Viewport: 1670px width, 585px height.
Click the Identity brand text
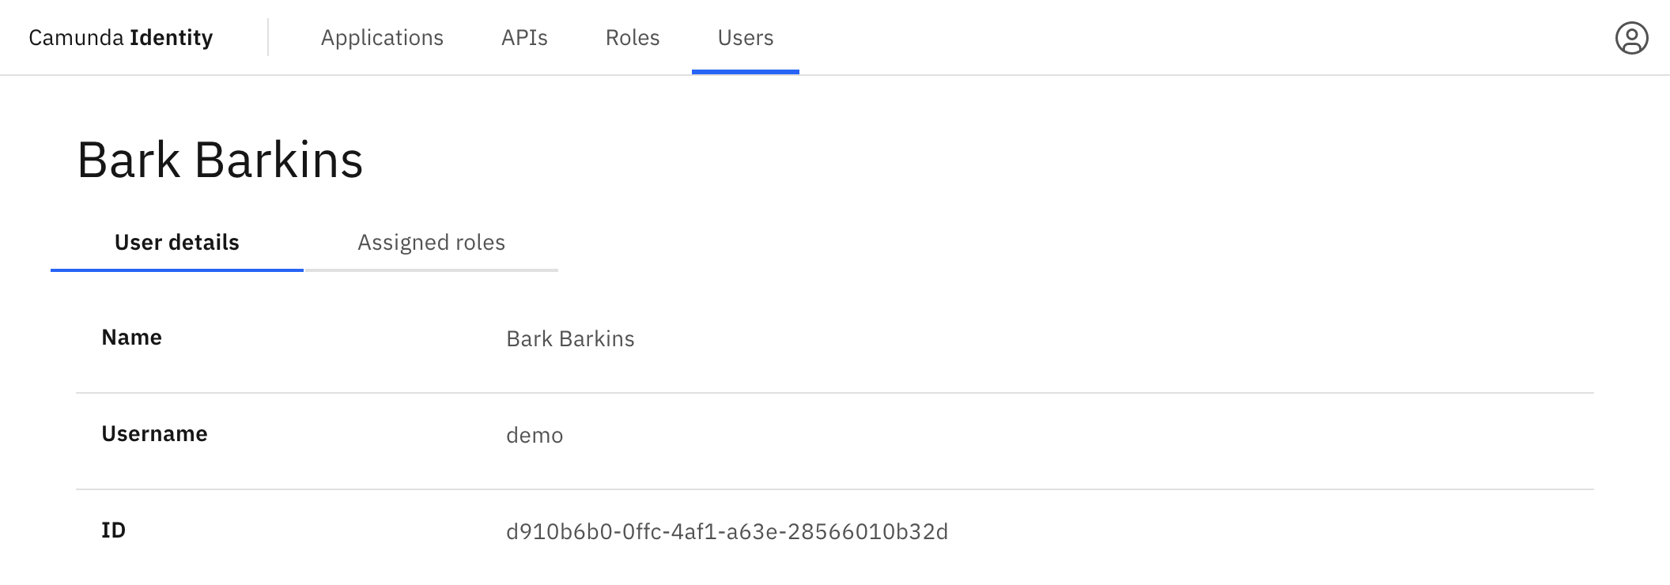point(171,37)
